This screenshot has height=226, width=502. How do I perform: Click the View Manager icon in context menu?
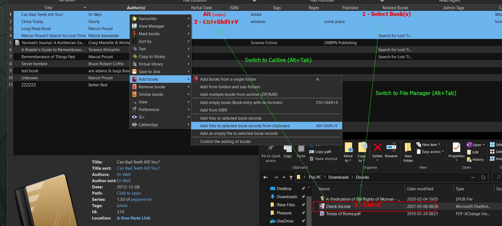click(x=134, y=26)
